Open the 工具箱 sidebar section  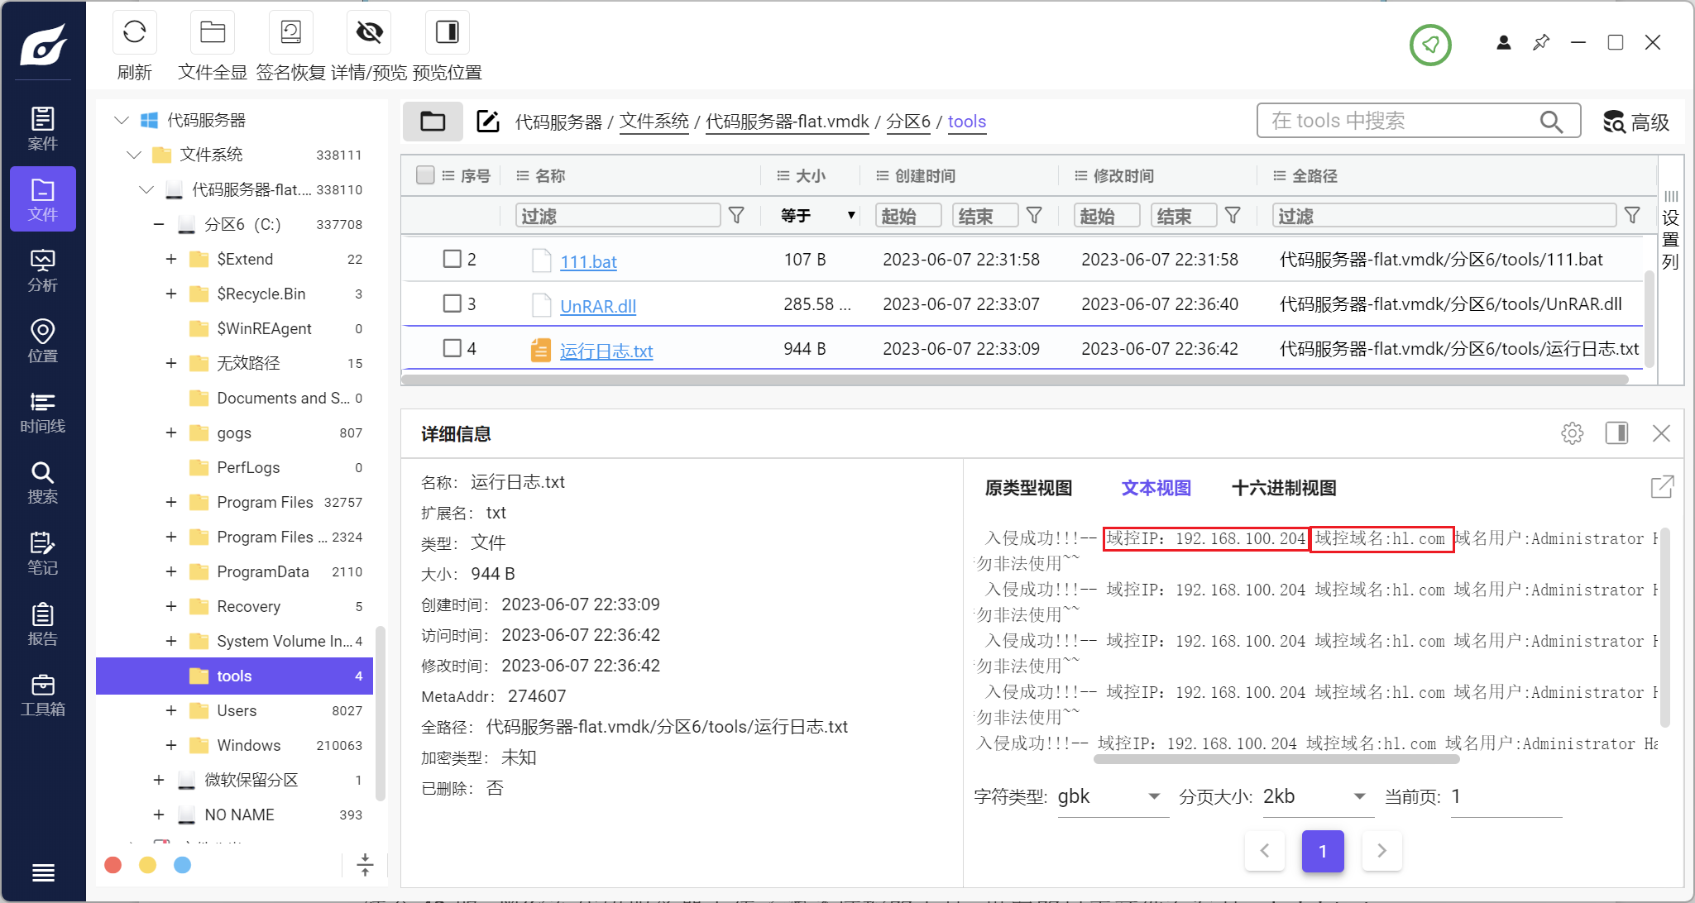(43, 695)
